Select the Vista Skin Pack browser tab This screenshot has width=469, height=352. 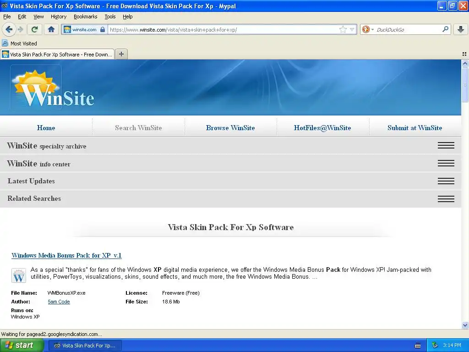pyautogui.click(x=57, y=55)
